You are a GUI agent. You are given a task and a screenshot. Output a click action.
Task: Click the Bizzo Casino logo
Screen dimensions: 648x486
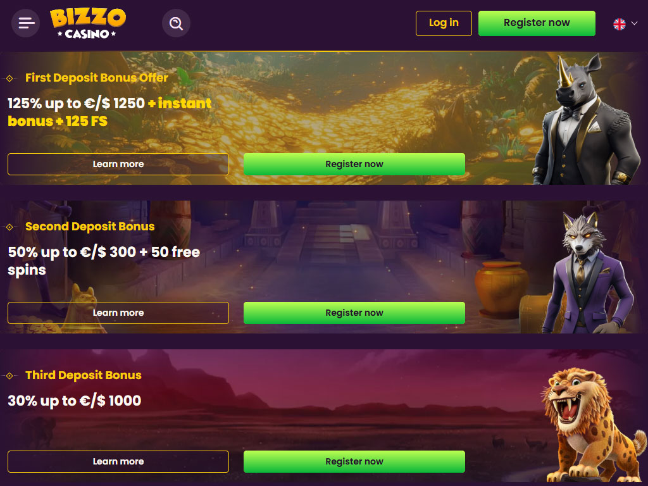tap(87, 23)
